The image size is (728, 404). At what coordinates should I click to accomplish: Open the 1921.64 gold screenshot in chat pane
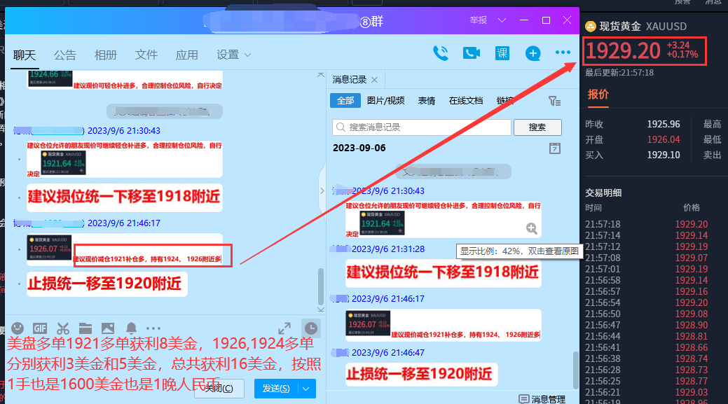click(x=64, y=163)
